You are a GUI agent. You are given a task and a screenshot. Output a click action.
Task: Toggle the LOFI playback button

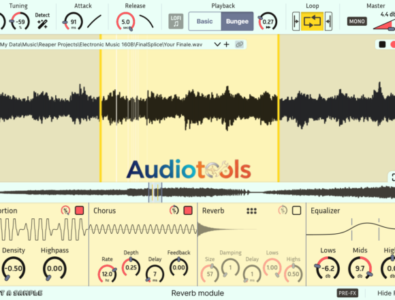pos(176,21)
